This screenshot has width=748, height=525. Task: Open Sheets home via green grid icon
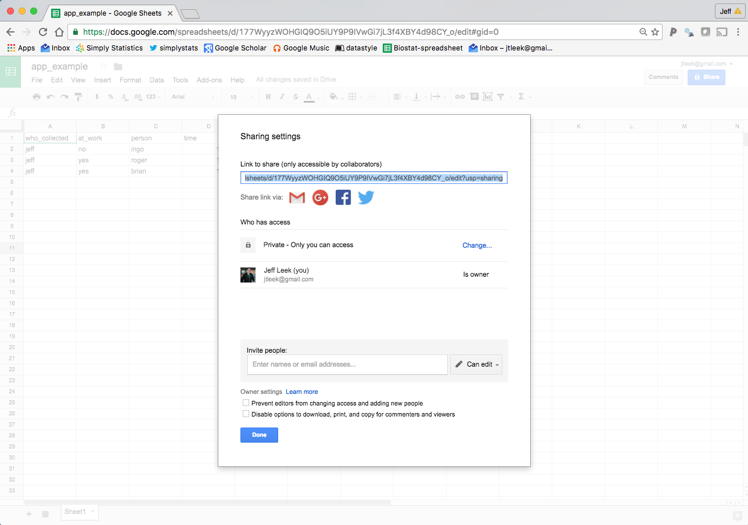click(x=10, y=72)
